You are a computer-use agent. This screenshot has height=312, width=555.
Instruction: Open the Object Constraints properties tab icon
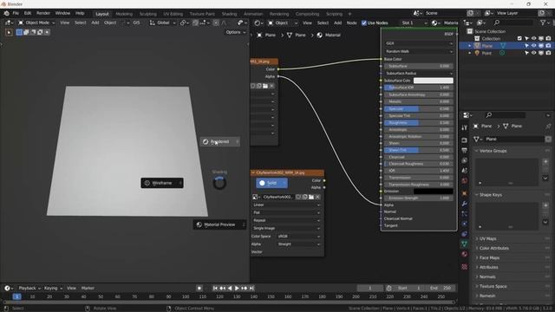[465, 234]
